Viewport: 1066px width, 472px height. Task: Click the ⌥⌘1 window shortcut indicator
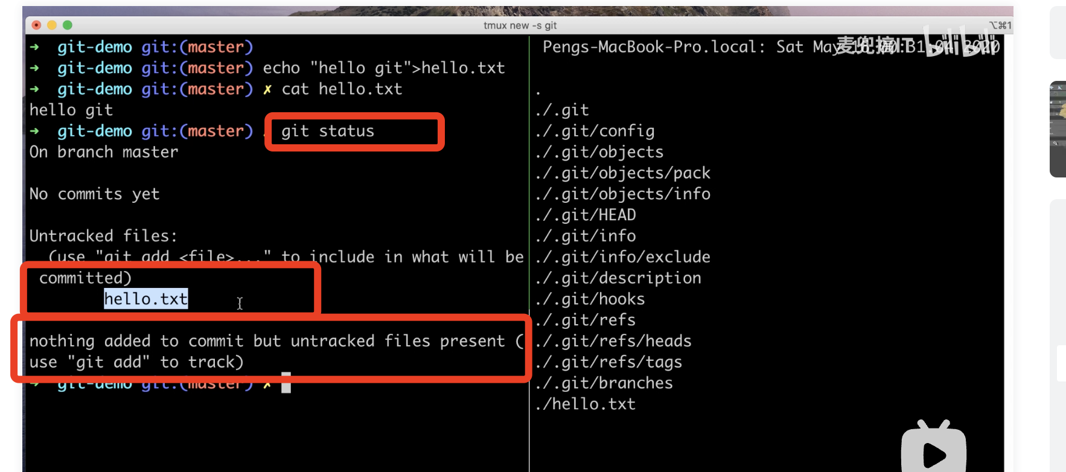coord(1000,25)
